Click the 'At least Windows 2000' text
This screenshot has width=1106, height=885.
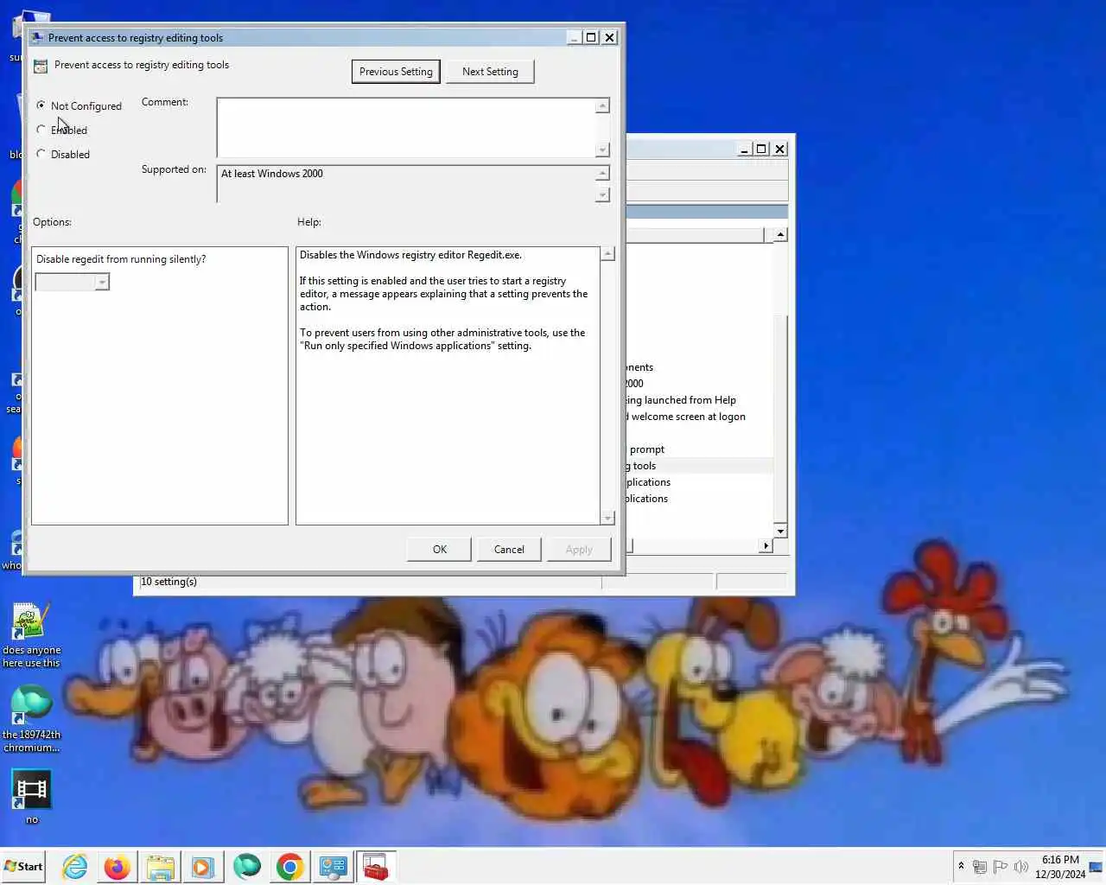point(272,174)
